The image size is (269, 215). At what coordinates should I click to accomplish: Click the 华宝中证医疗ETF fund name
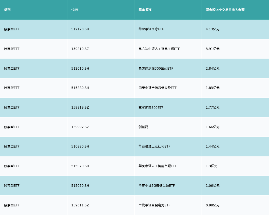[x=151, y=29]
